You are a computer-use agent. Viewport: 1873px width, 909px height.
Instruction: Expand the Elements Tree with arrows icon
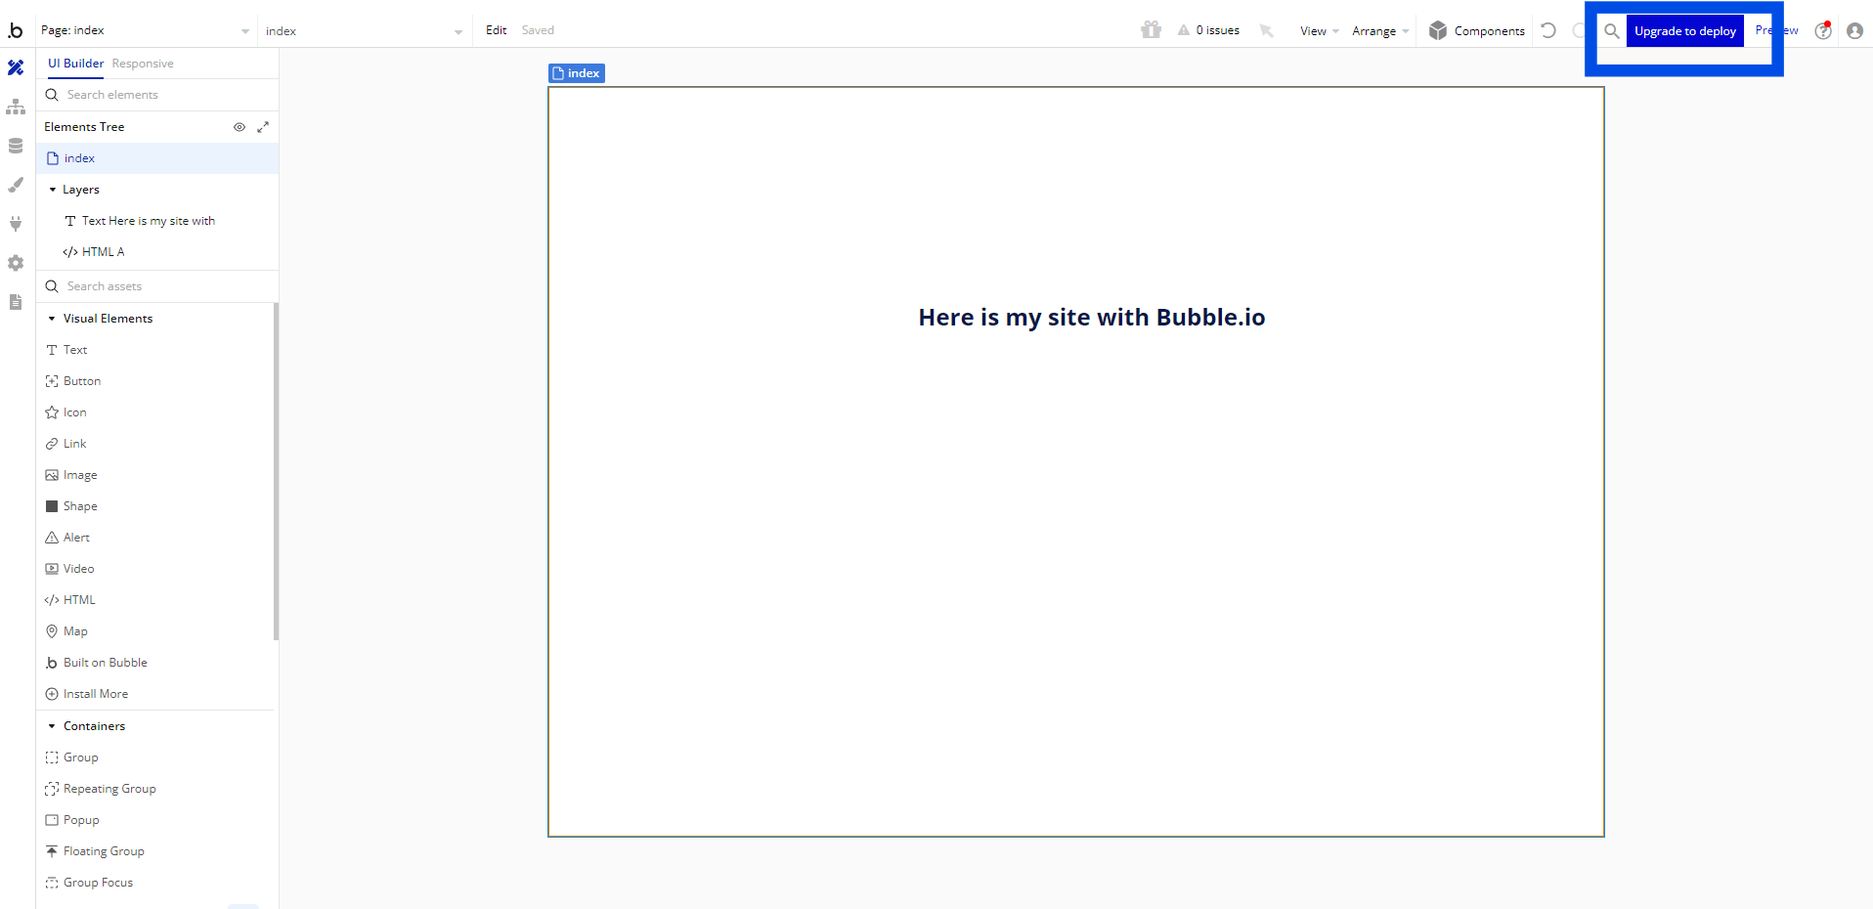(x=263, y=127)
